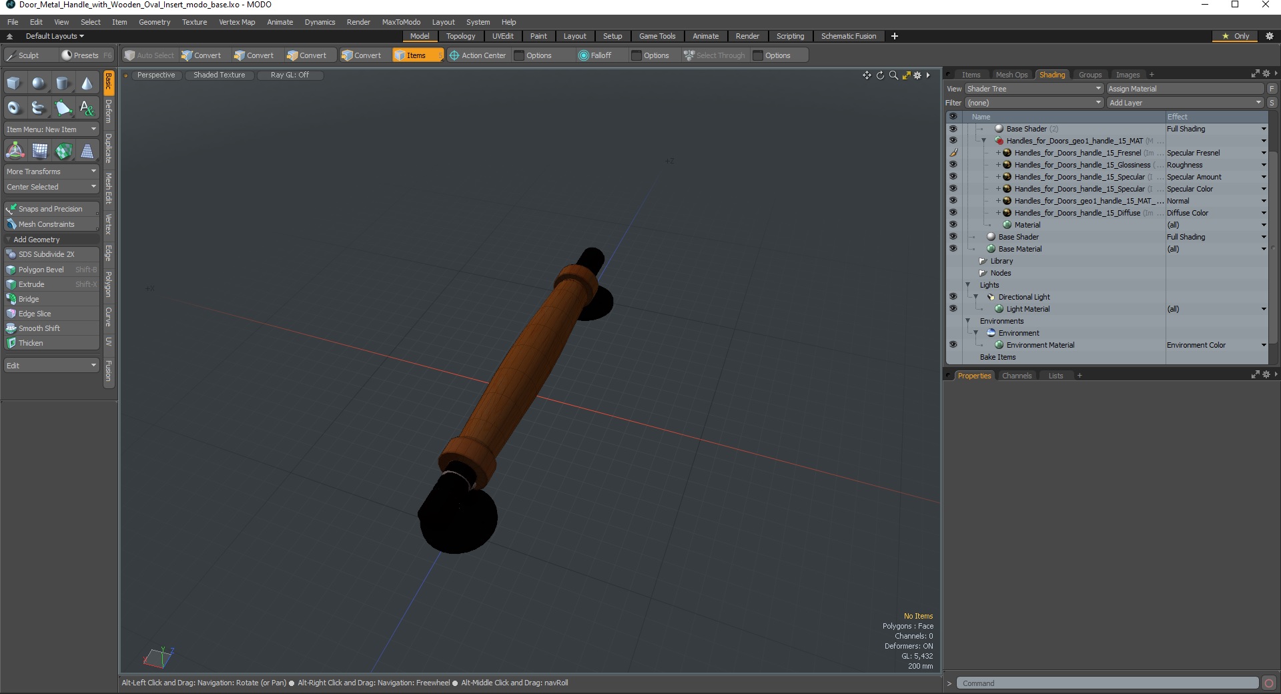Select Light Material tree row
The image size is (1281, 694).
tap(1028, 309)
